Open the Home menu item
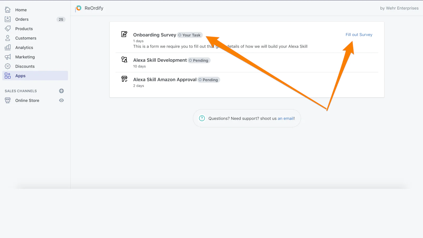The image size is (423, 238). click(21, 10)
